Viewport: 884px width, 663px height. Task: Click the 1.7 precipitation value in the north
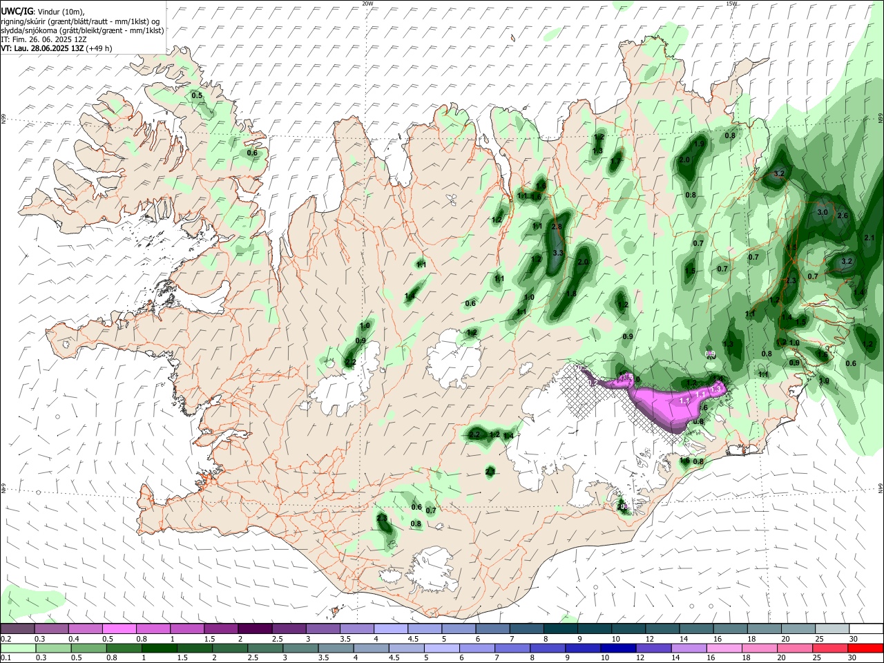point(615,162)
